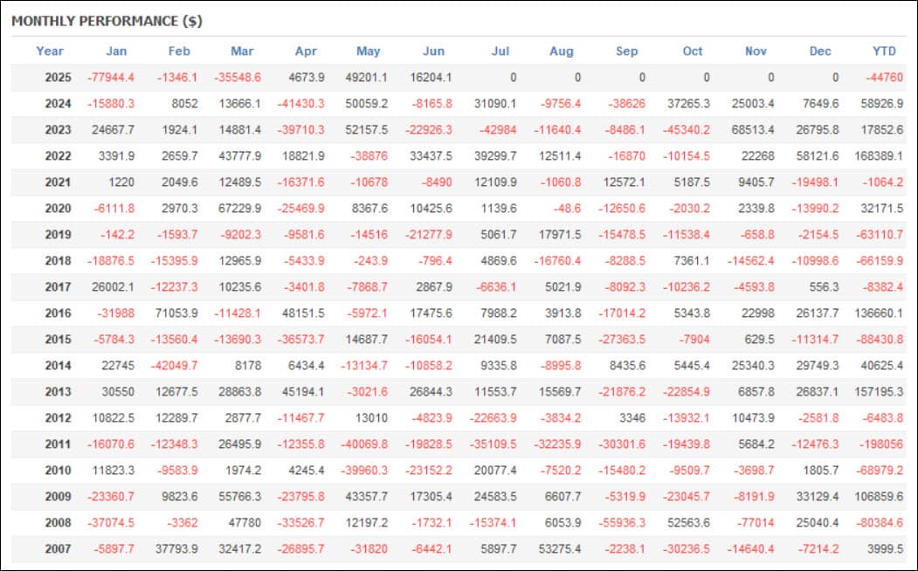Click the Jan column header
Image resolution: width=918 pixels, height=571 pixels.
116,52
